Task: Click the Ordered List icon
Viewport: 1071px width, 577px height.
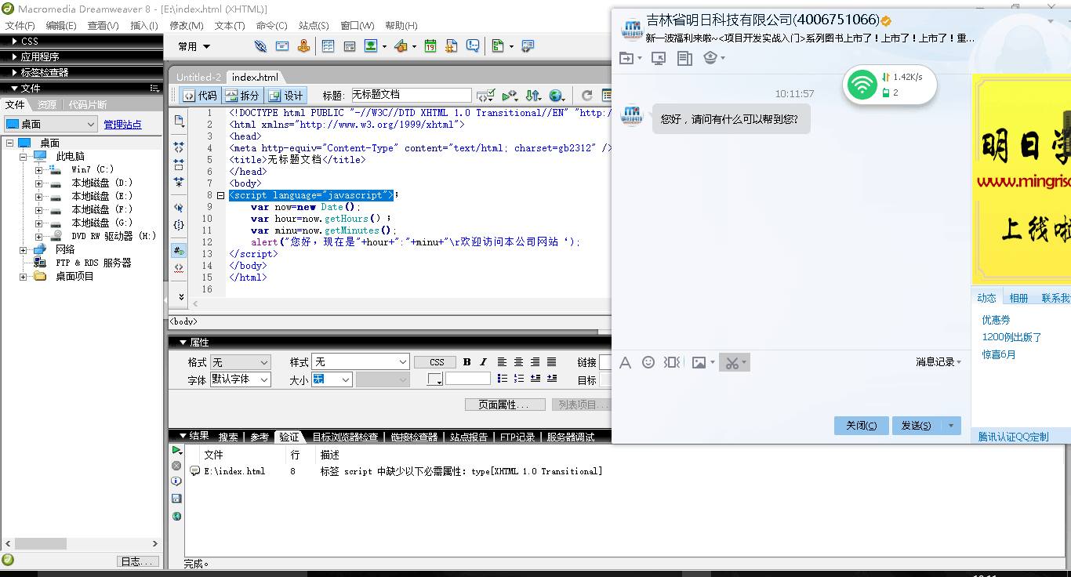Action: (x=518, y=379)
